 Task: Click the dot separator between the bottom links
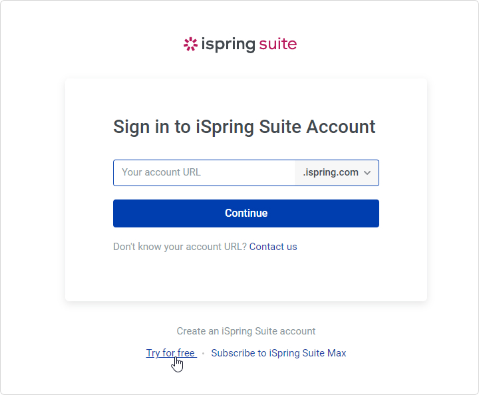pos(203,354)
